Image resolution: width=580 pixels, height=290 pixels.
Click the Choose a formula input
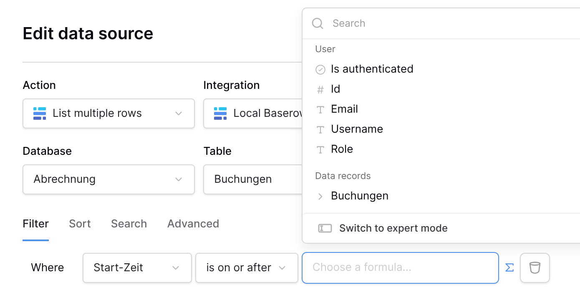tap(400, 267)
